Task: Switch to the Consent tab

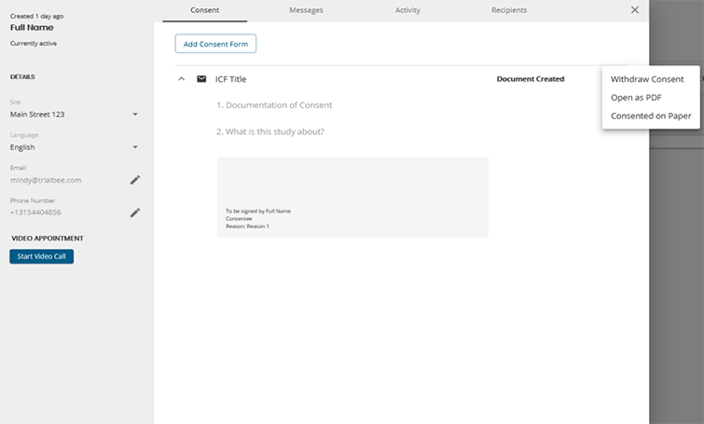Action: [x=205, y=10]
